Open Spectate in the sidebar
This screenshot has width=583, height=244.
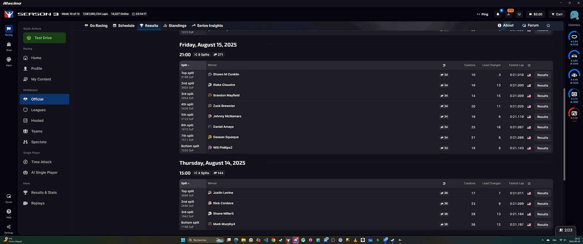[x=44, y=142]
